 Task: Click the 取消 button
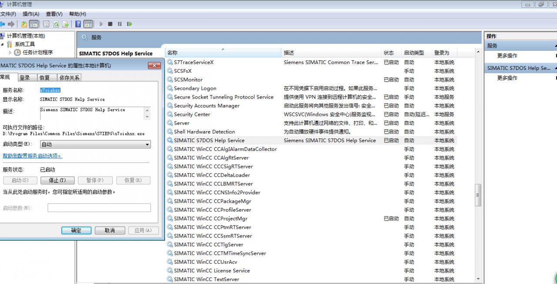pos(110,231)
